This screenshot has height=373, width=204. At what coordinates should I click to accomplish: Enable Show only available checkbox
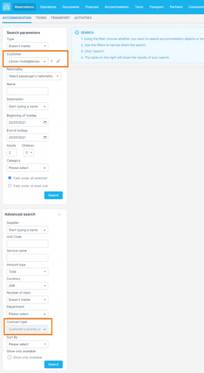pyautogui.click(x=9, y=357)
